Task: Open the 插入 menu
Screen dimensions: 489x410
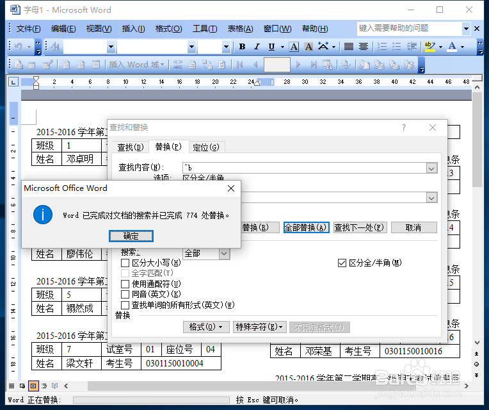Action: [134, 29]
